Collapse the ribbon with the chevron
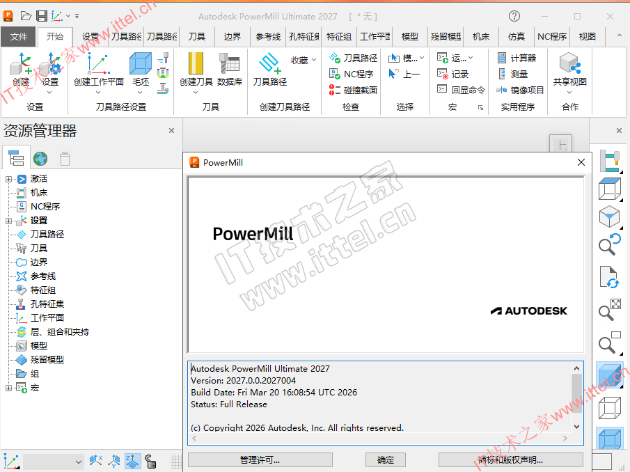This screenshot has height=472, width=630. coord(619,36)
